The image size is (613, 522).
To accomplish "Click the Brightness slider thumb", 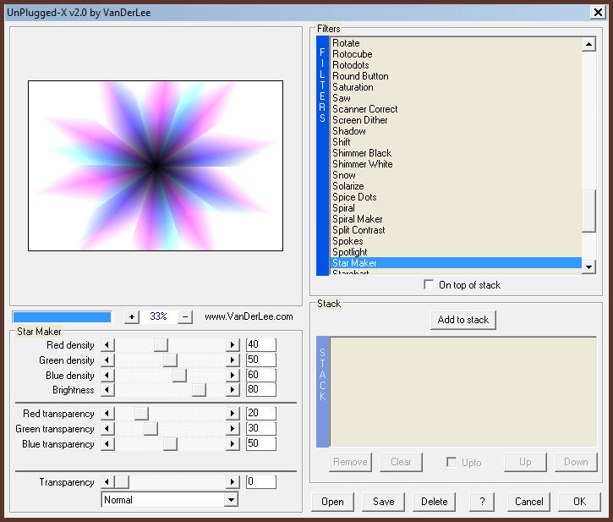I will [199, 390].
